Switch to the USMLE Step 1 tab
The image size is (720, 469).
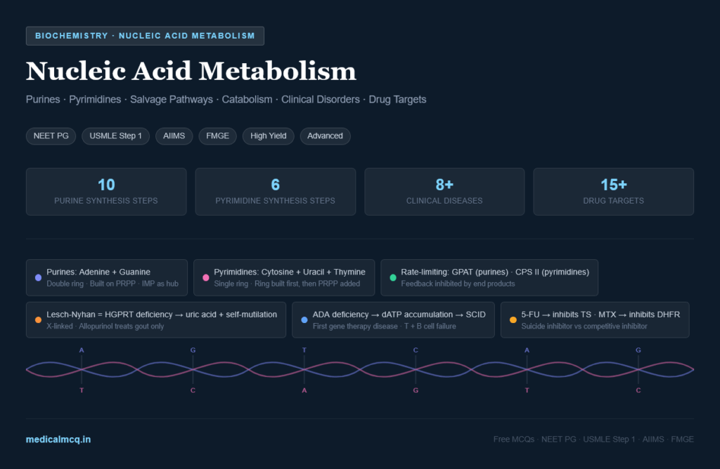(x=115, y=136)
